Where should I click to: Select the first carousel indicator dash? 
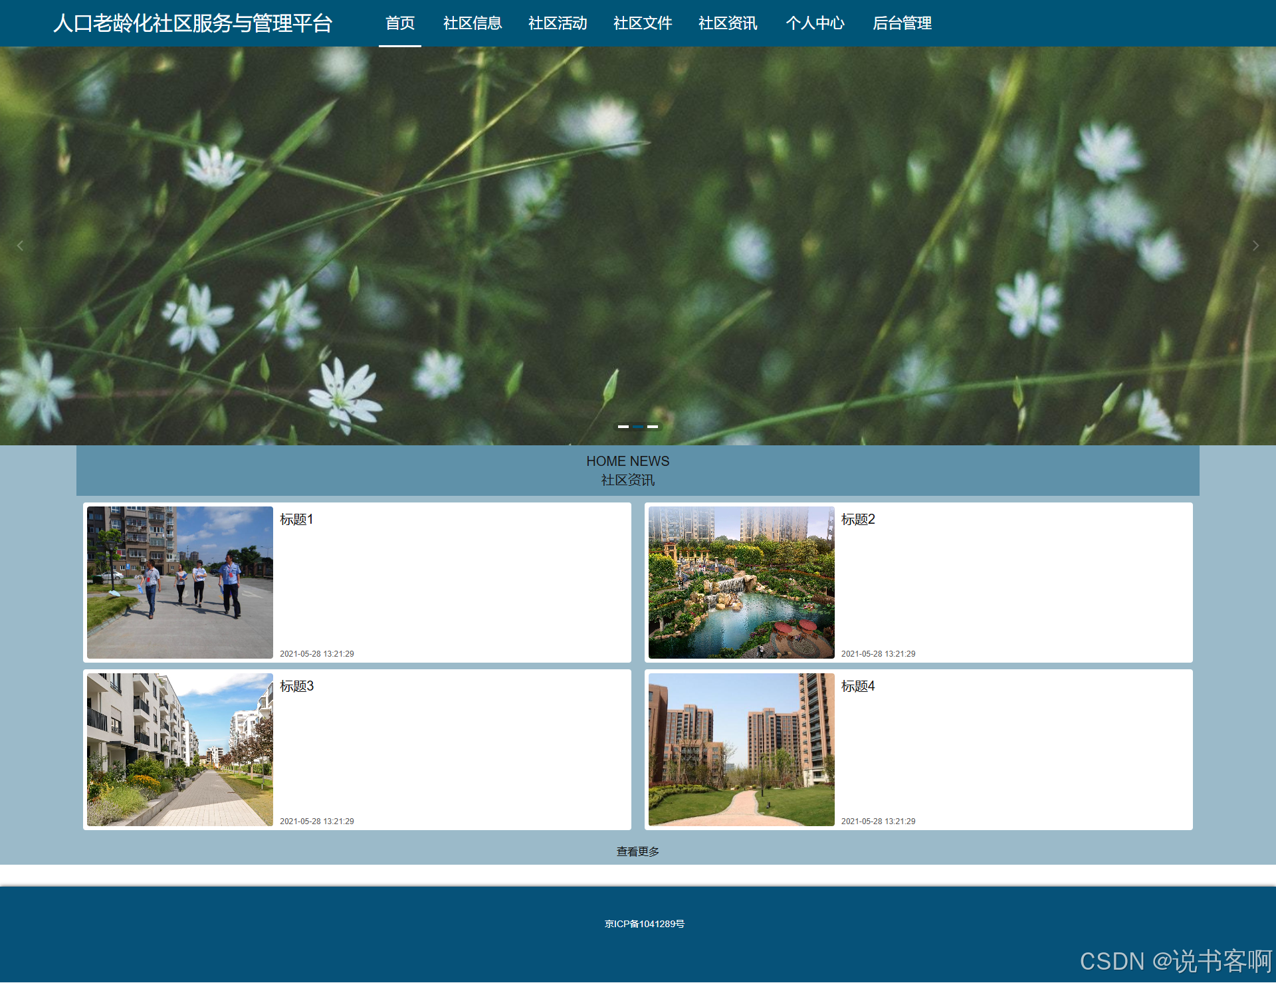tap(623, 427)
